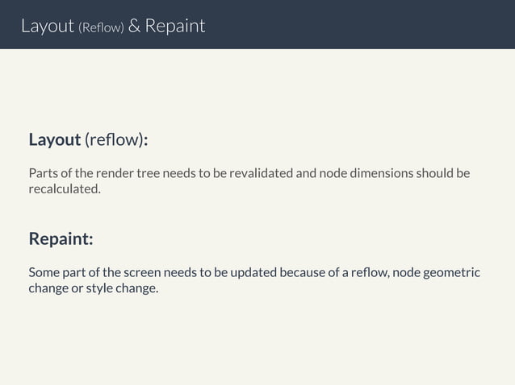Click the sentence starting 'Parts of the render tree'
This screenshot has height=385, width=515.
[249, 181]
